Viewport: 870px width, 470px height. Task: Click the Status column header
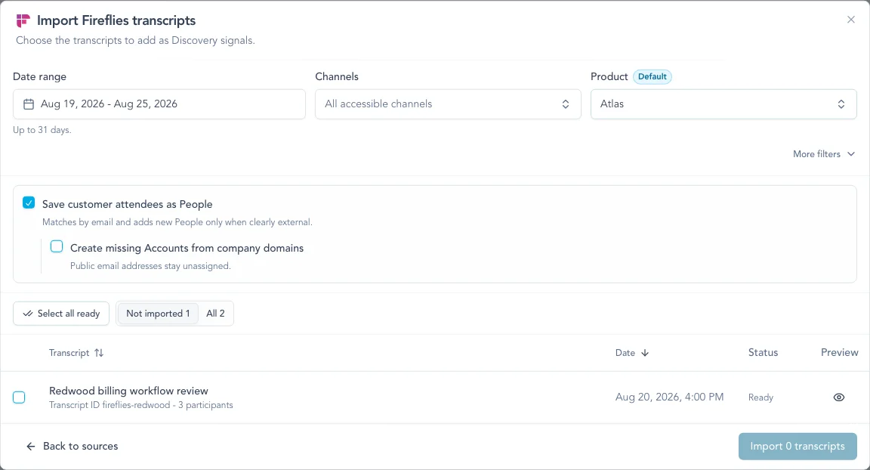(x=763, y=352)
